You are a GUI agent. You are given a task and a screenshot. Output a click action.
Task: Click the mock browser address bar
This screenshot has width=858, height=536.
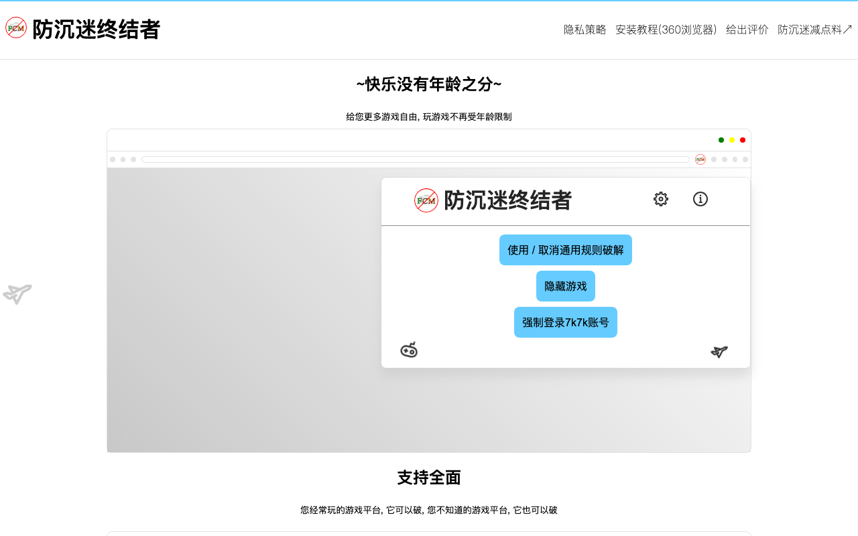tap(416, 159)
